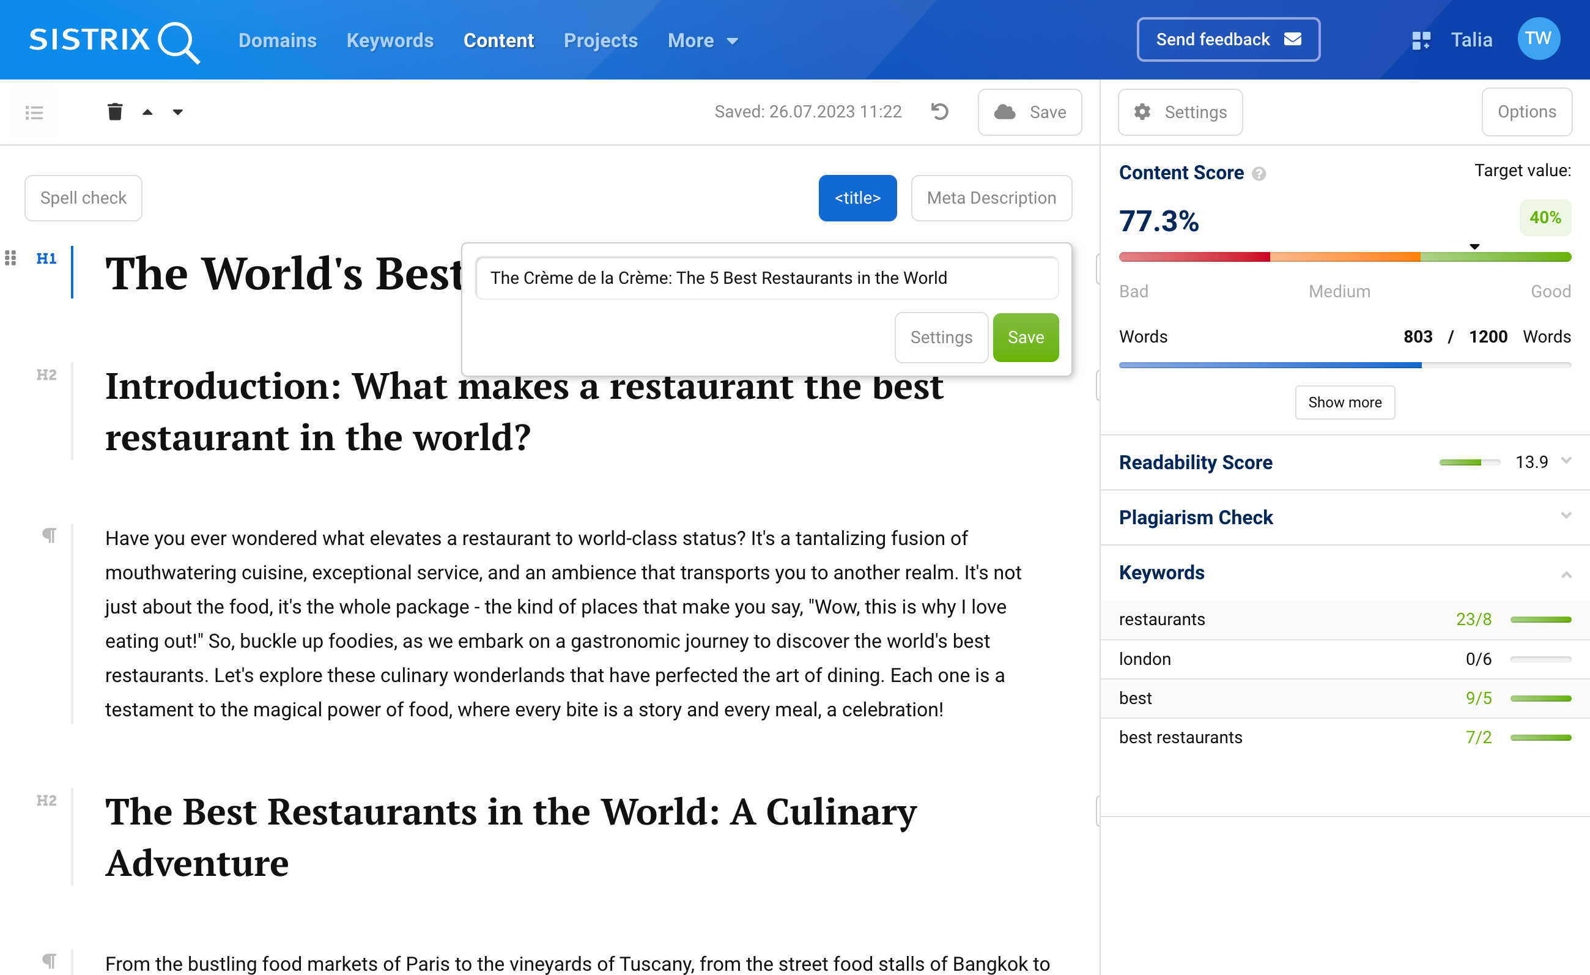Click the sidebar toggle icon
This screenshot has height=975, width=1590.
(34, 111)
